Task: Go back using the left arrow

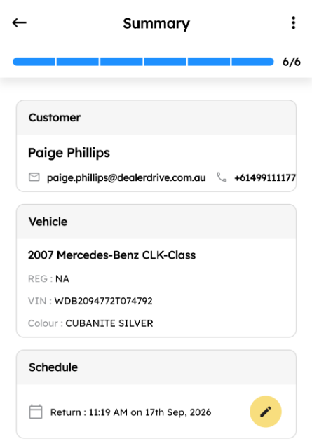Action: click(x=20, y=22)
